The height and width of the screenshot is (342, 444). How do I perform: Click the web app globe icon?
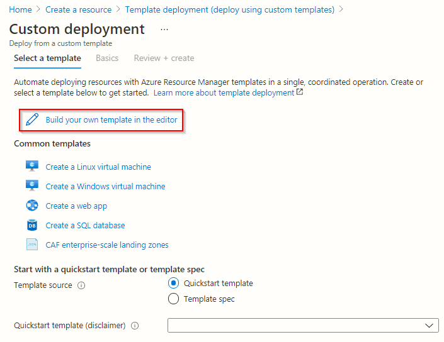coord(32,206)
